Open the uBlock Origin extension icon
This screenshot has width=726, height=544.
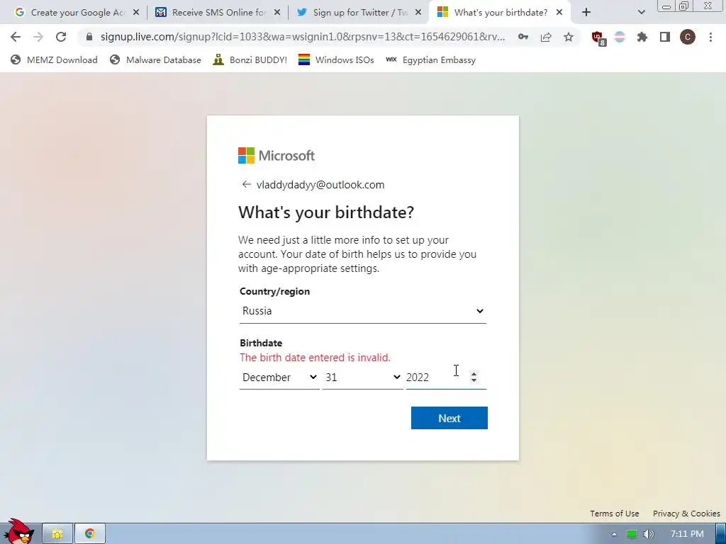tap(598, 38)
